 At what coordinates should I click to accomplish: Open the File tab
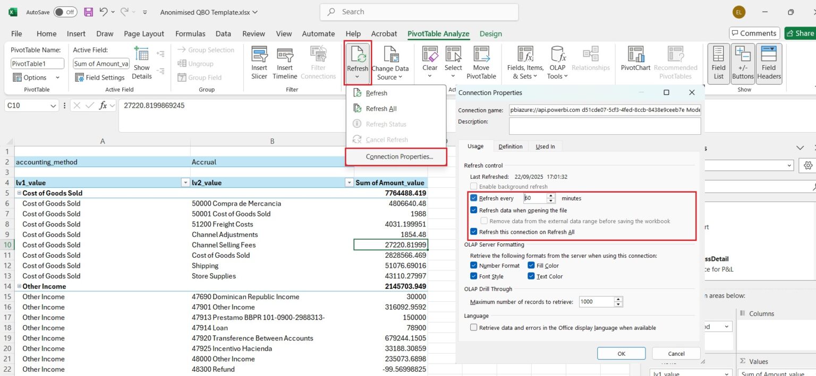tap(16, 33)
